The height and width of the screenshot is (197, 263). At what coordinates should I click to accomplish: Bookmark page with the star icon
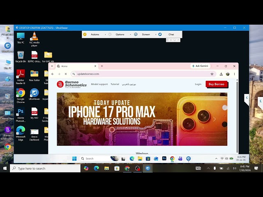212,74
